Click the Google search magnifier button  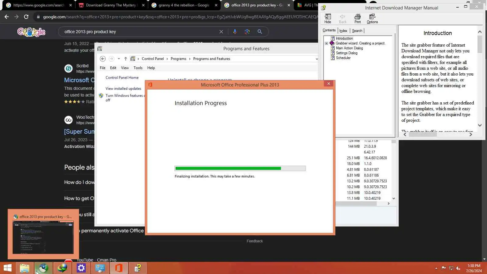coord(260,32)
